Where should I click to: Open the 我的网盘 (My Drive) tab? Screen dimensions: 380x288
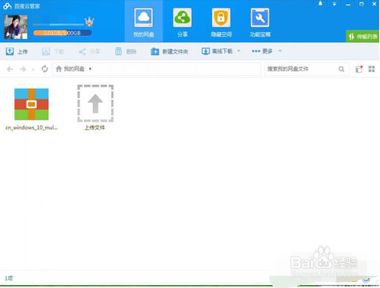click(144, 22)
